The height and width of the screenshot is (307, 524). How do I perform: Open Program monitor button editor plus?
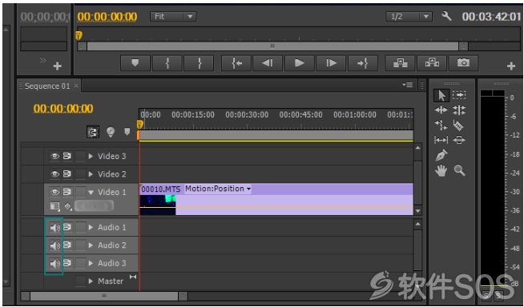(511, 66)
